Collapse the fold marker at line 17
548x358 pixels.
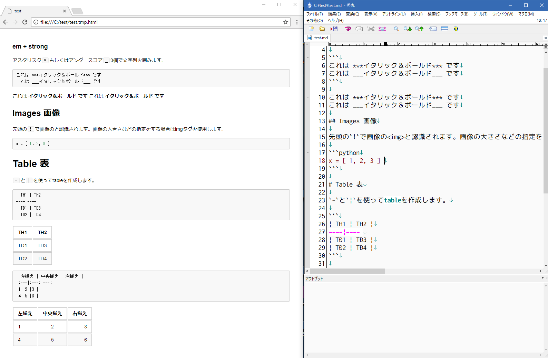tap(307, 152)
